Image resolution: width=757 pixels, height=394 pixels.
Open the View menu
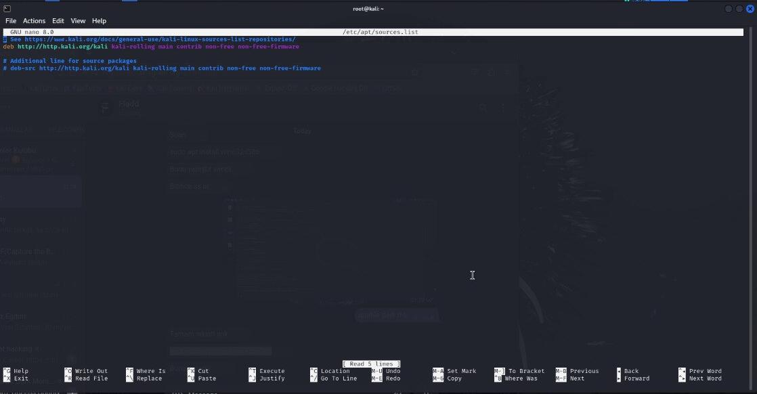[x=78, y=21]
